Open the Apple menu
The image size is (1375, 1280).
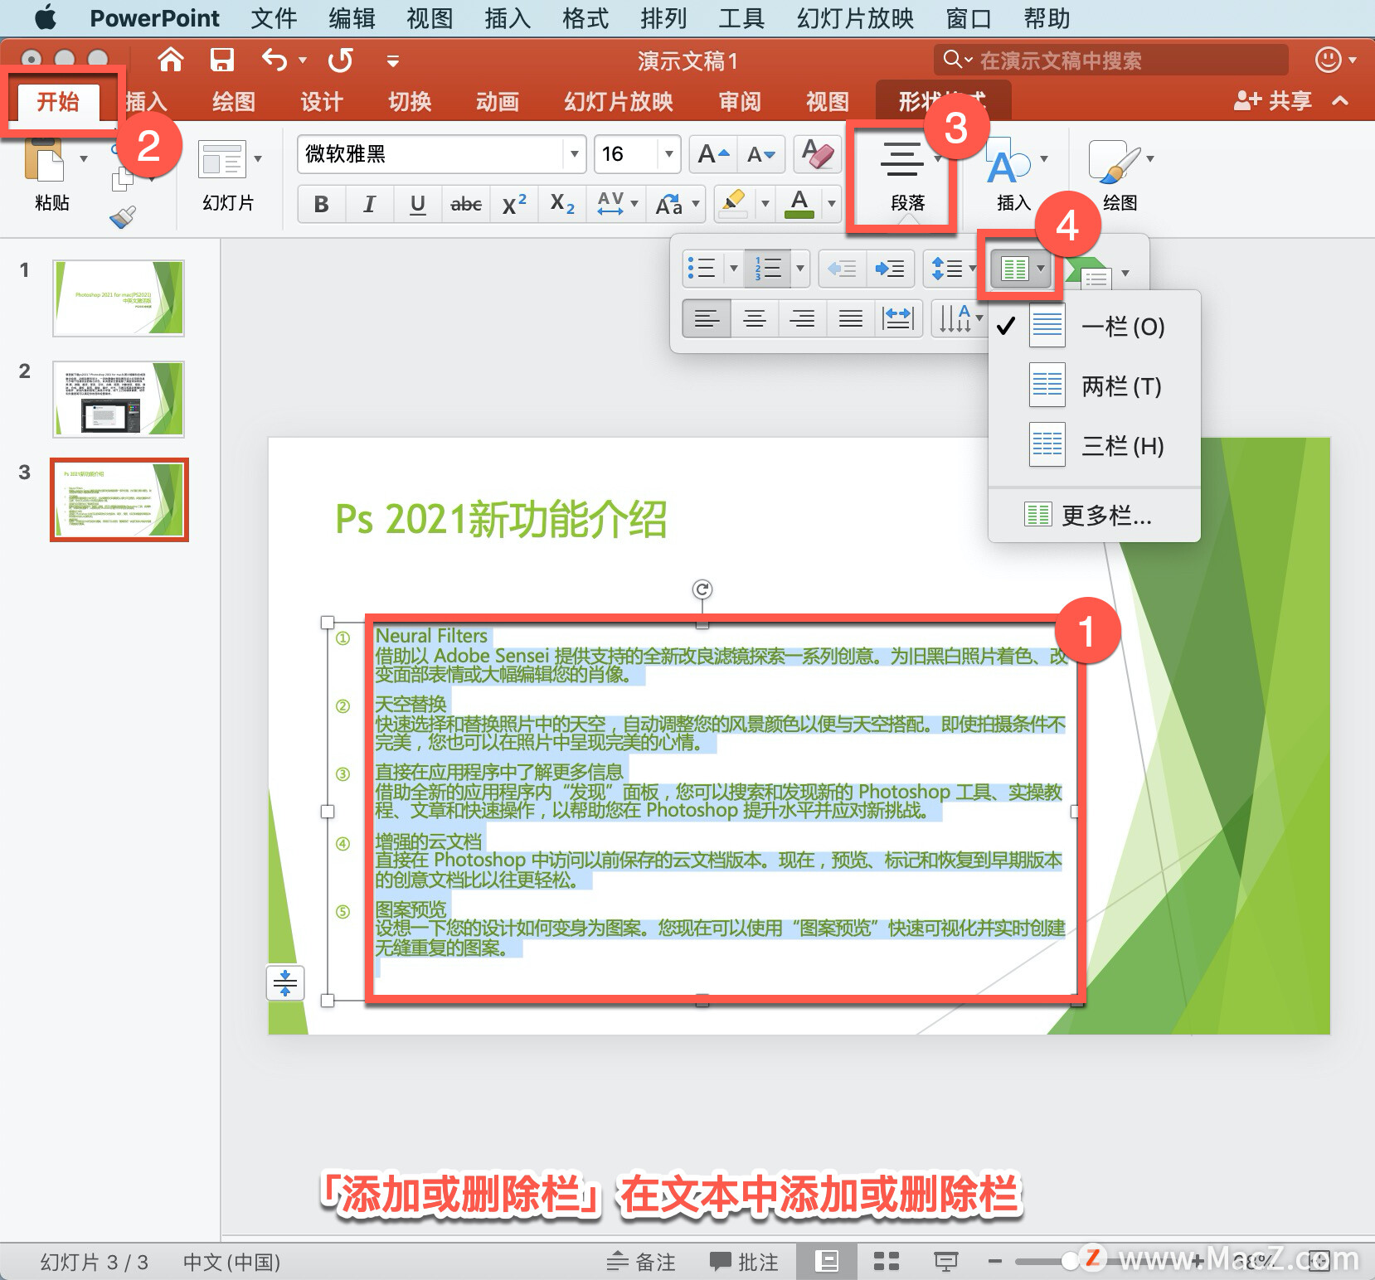click(x=46, y=17)
